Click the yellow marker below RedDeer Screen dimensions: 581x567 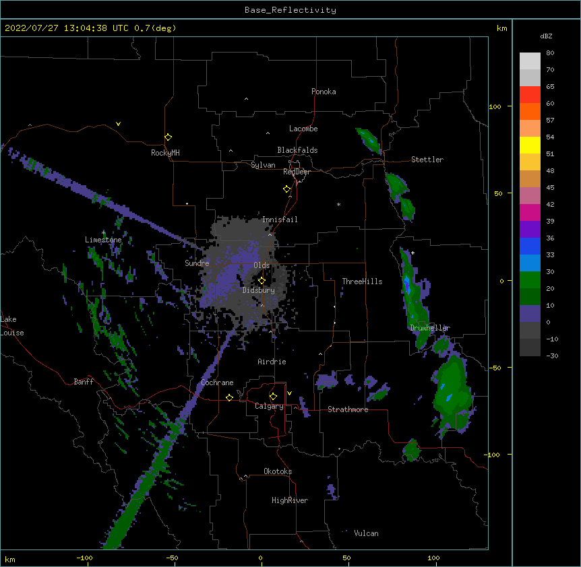pos(286,189)
